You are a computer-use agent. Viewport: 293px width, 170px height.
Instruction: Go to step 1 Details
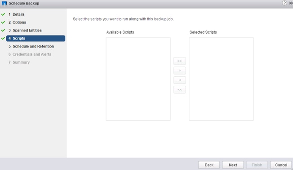pyautogui.click(x=17, y=14)
